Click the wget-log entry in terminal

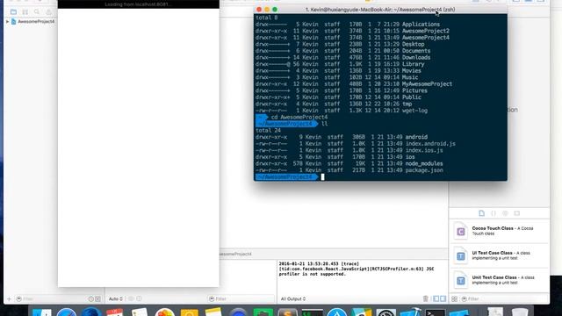point(414,111)
